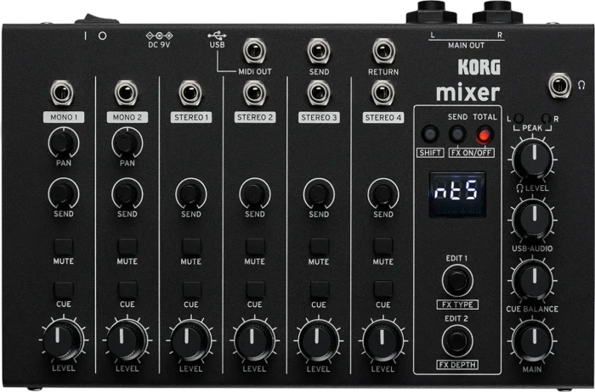Click the STEREO 2 LEVEL knob

pos(254,339)
